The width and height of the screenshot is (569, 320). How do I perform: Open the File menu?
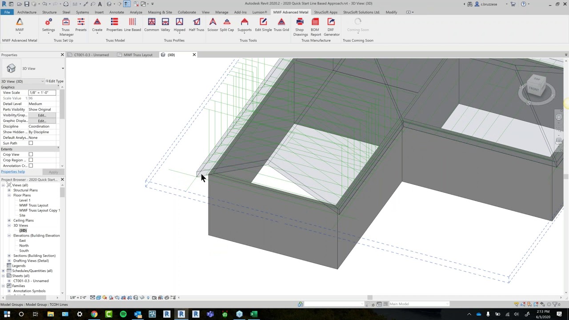(x=7, y=12)
